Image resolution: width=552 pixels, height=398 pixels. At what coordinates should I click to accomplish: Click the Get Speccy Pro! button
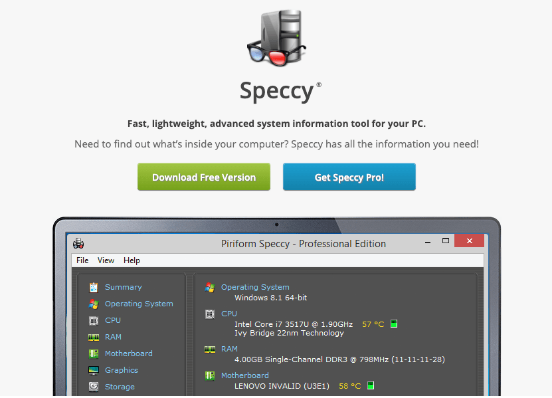point(349,177)
